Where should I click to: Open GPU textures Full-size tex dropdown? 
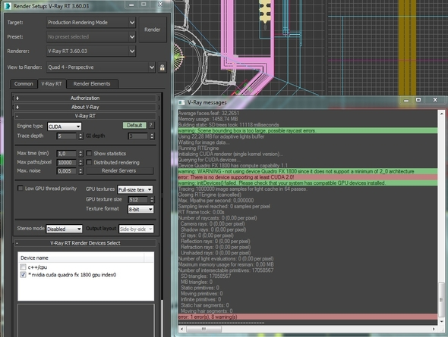coord(135,189)
